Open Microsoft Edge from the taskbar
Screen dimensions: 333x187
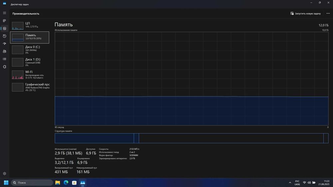point(66,183)
